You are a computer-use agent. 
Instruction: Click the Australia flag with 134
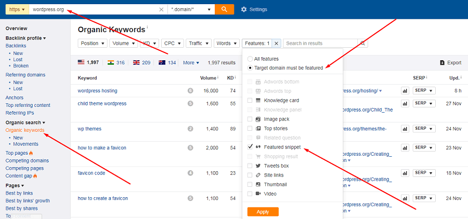click(x=162, y=62)
